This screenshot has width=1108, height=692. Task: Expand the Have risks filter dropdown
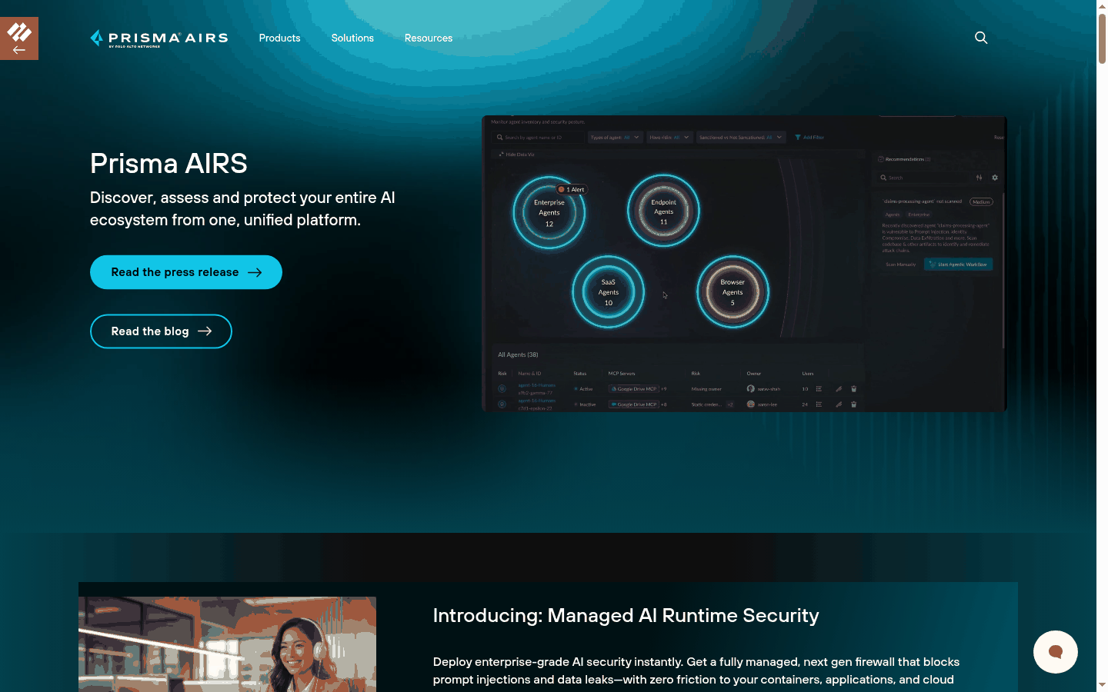669,138
